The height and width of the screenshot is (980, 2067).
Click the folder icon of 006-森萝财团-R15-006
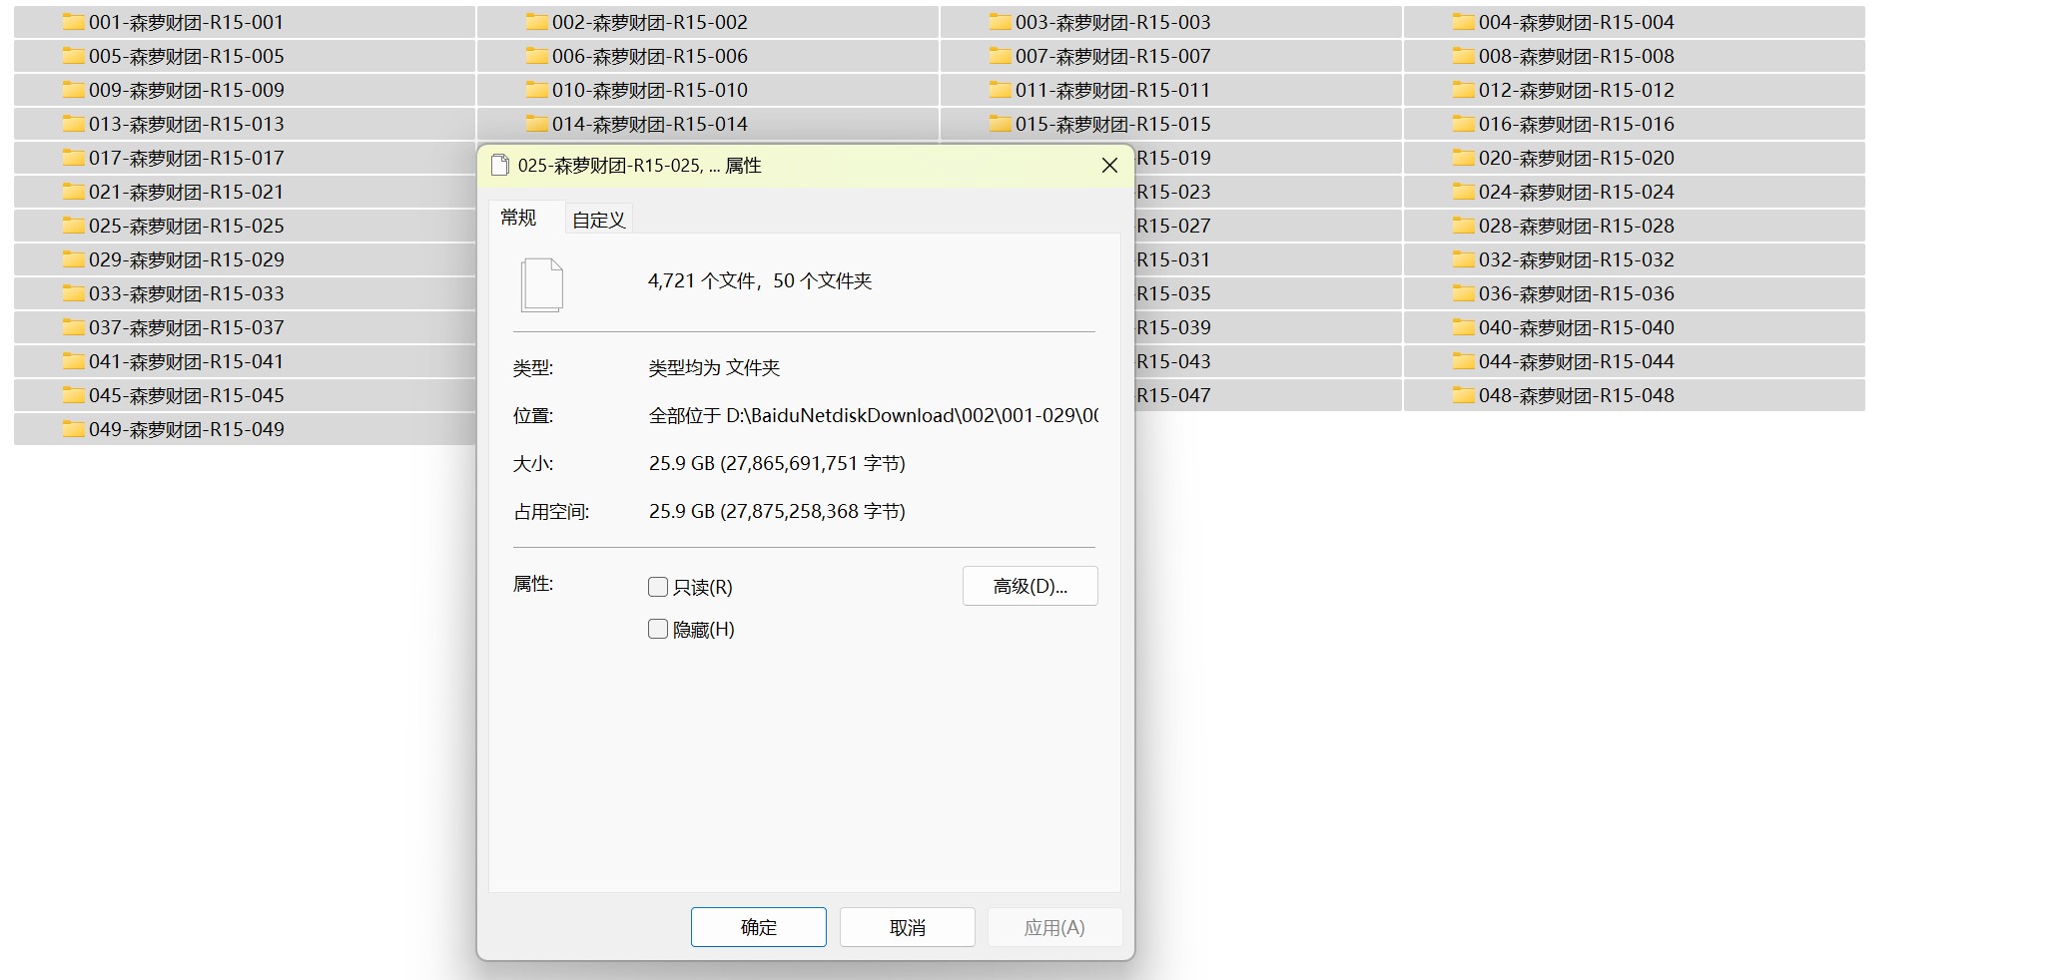(x=536, y=56)
